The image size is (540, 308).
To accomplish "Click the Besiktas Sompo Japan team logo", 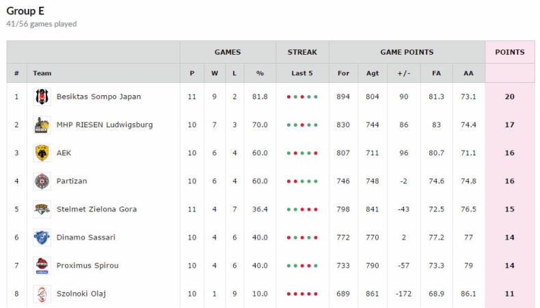I will [42, 97].
